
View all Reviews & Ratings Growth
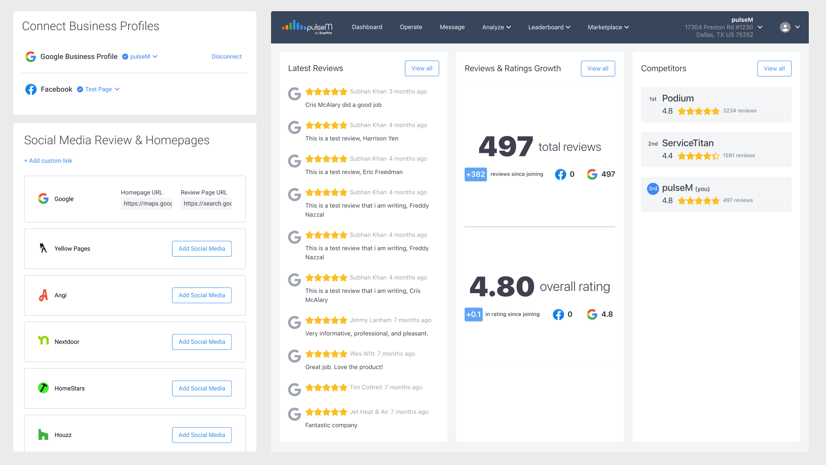(598, 68)
